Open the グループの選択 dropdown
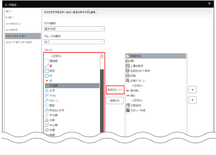The width and height of the screenshot is (216, 155). click(x=74, y=42)
